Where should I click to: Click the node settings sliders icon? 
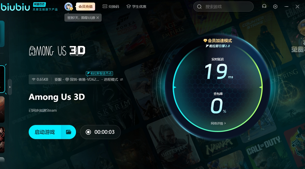pyautogui.click(x=122, y=79)
